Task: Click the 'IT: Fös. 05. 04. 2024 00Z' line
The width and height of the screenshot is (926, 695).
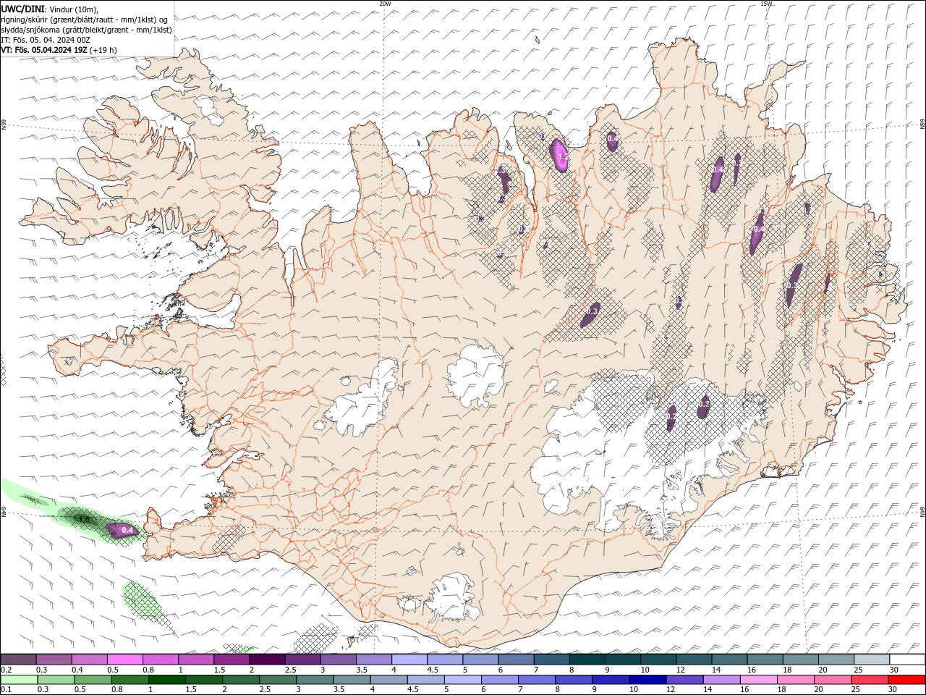Action: (x=45, y=40)
